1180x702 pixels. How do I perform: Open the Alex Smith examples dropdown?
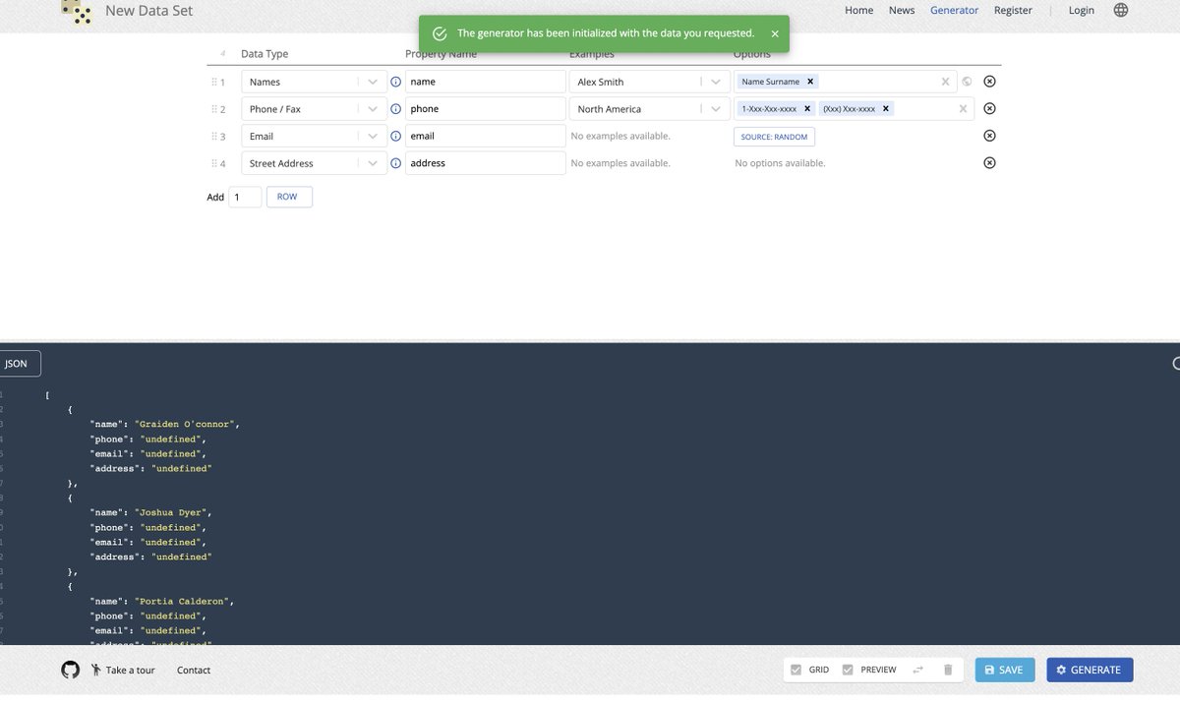649,82
